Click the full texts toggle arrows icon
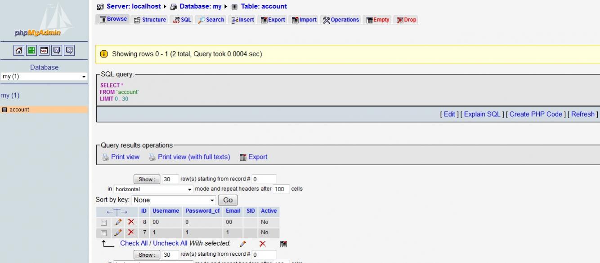Screen dimensions: 600x263 click(x=117, y=211)
